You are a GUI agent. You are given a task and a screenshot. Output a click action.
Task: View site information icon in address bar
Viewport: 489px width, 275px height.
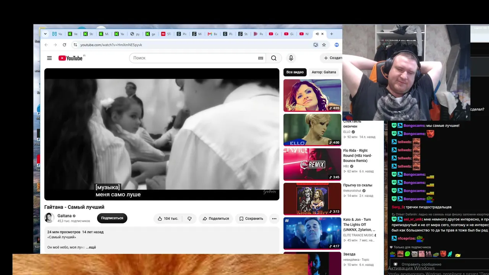pos(75,45)
